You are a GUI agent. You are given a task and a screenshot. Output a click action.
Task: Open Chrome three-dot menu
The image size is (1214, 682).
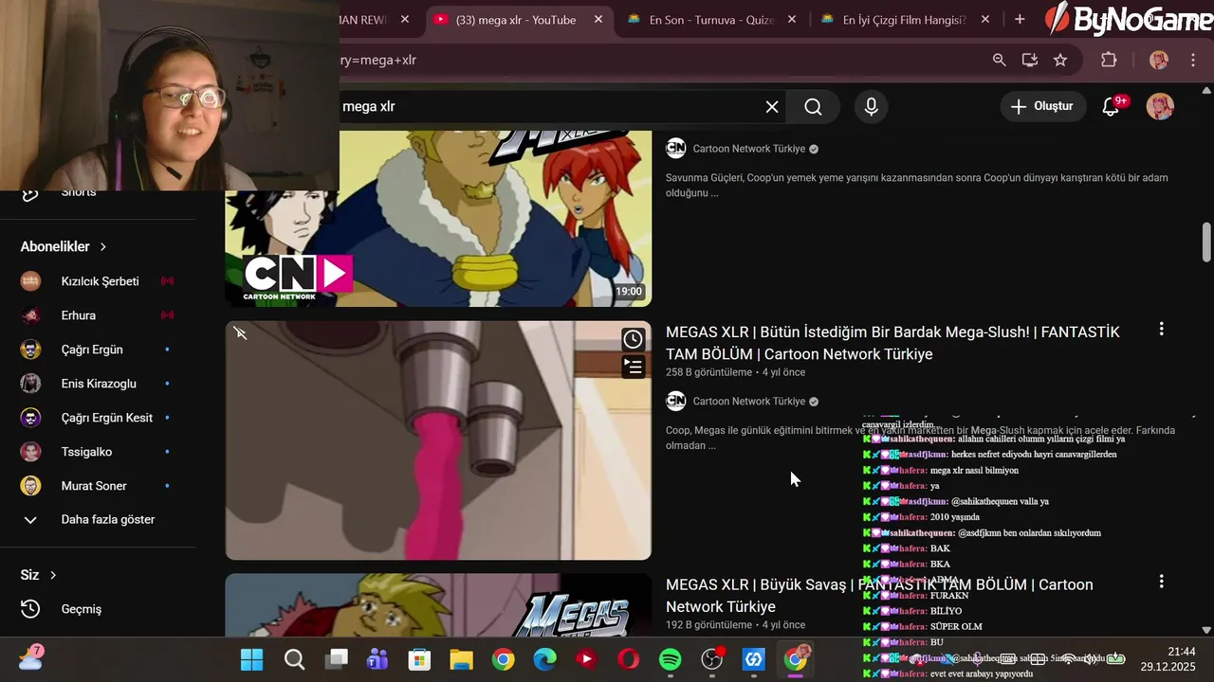coord(1193,60)
